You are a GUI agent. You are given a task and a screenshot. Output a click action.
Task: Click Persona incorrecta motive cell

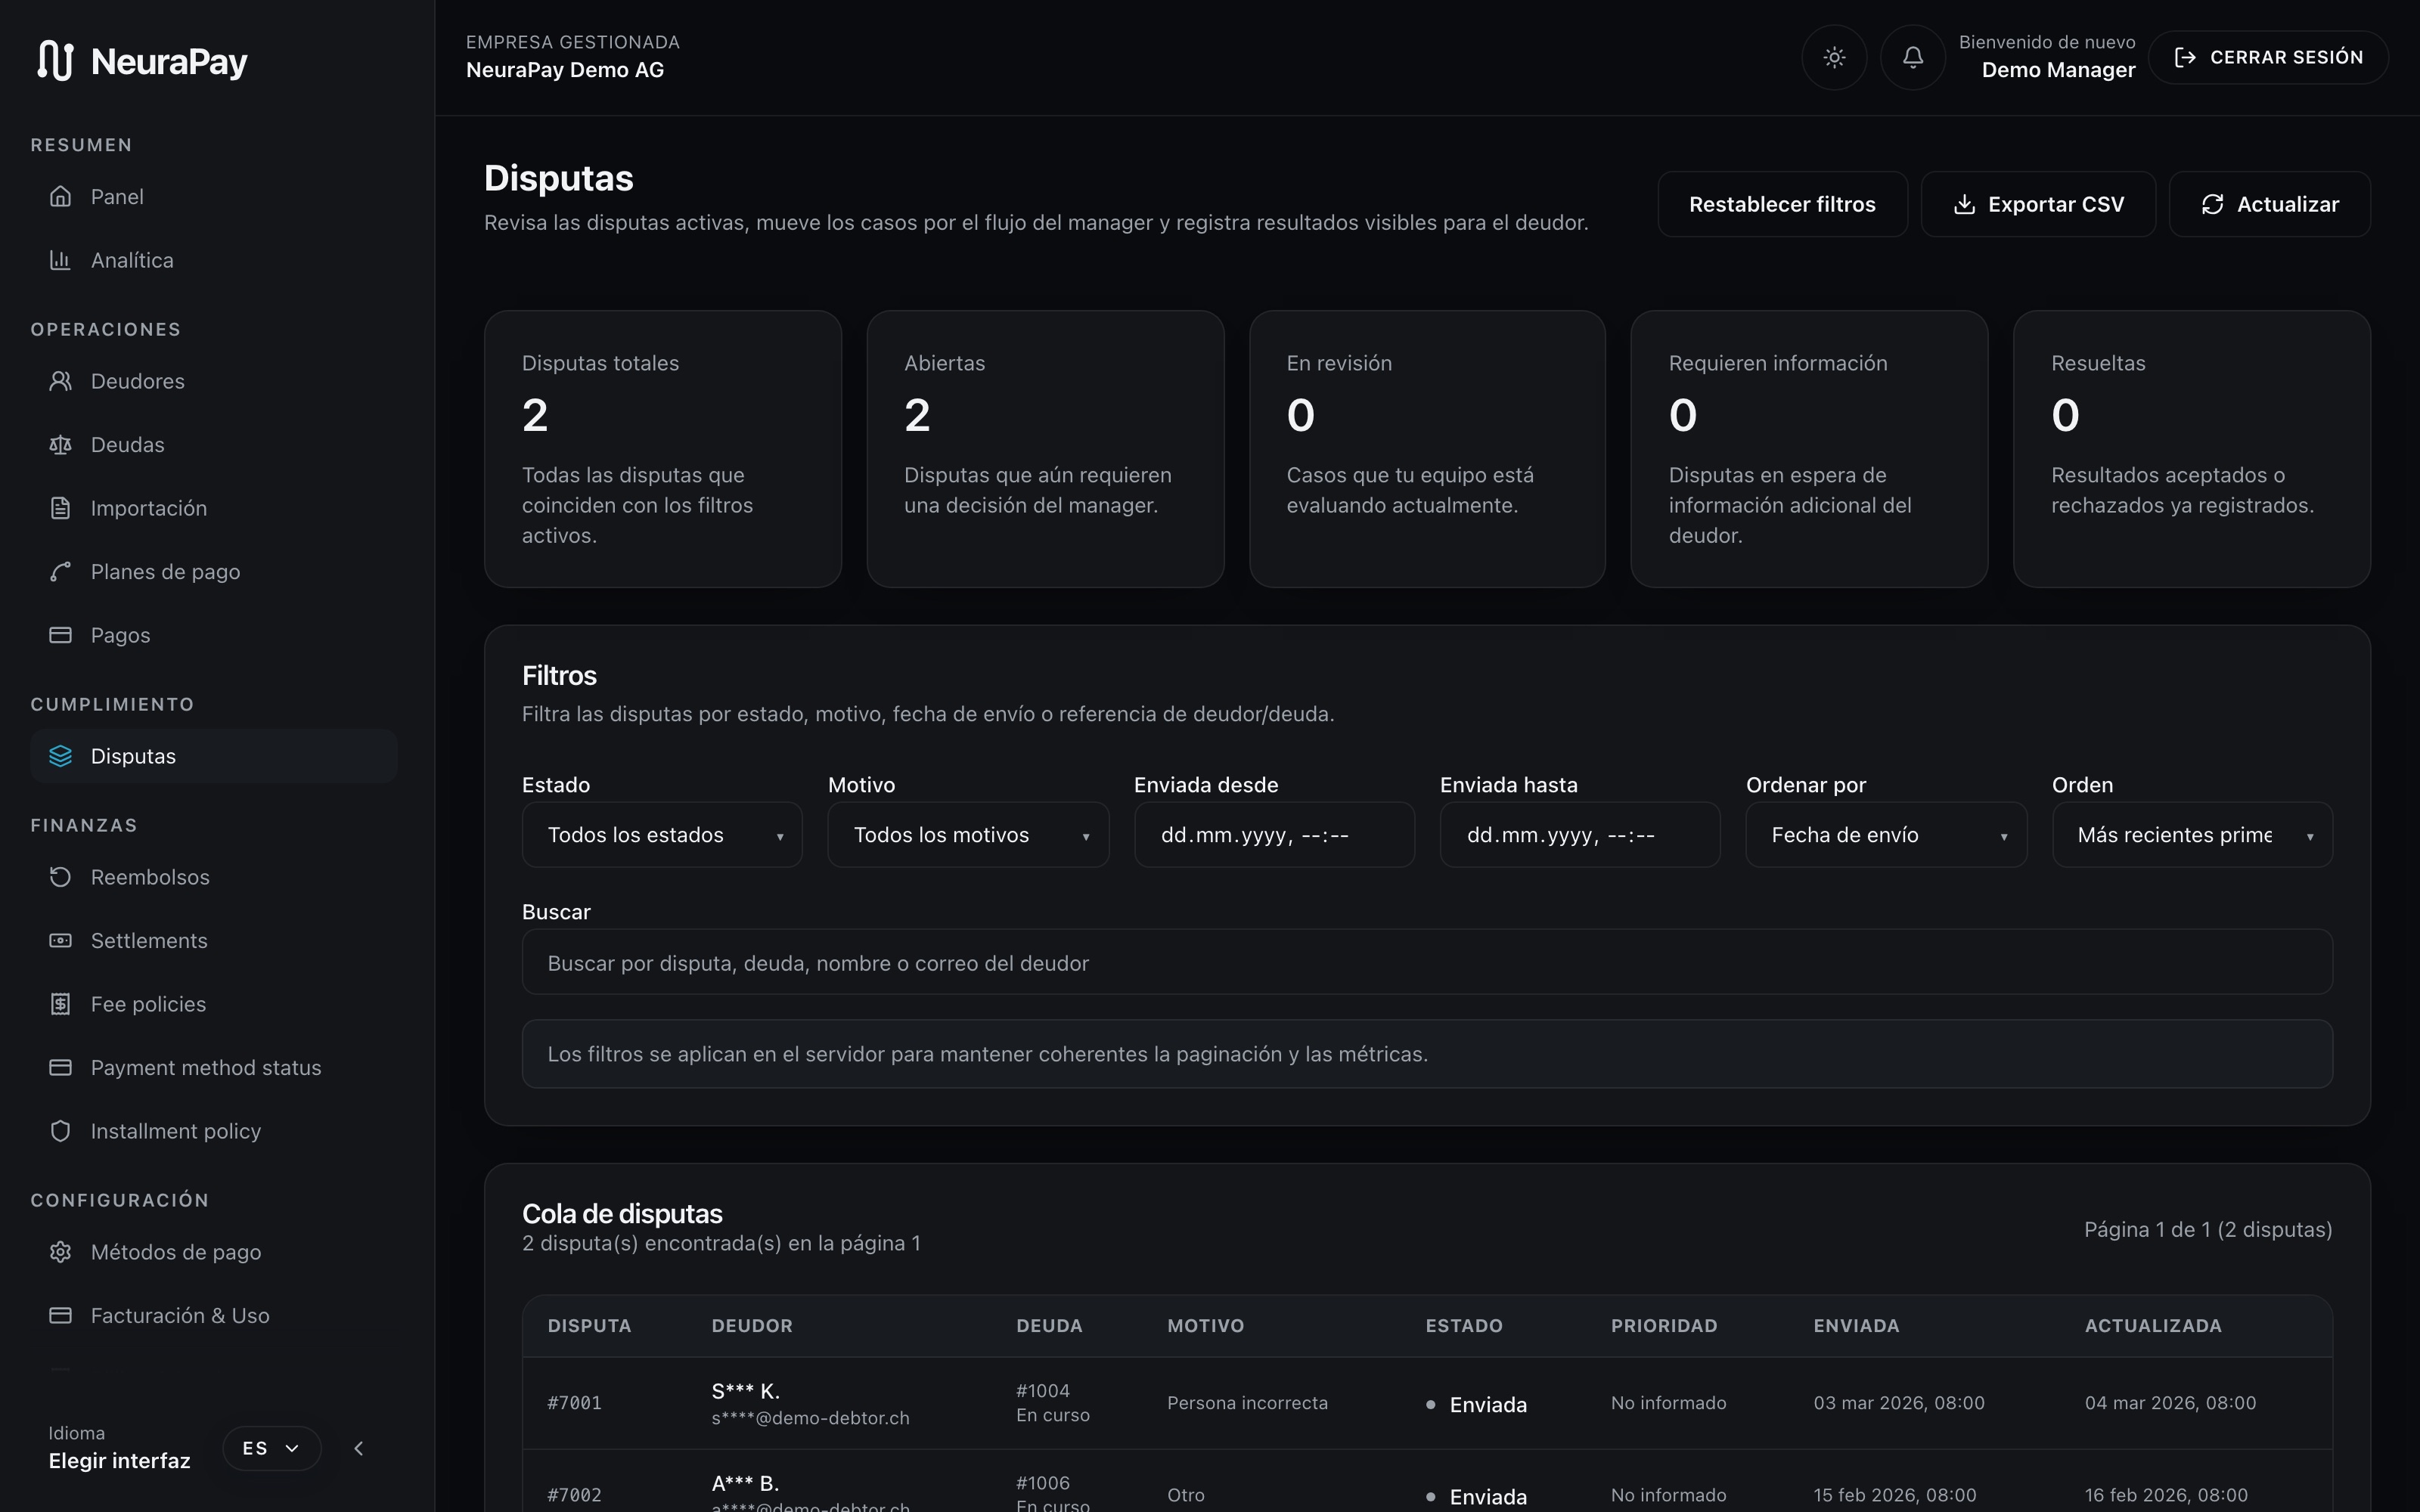click(1247, 1403)
